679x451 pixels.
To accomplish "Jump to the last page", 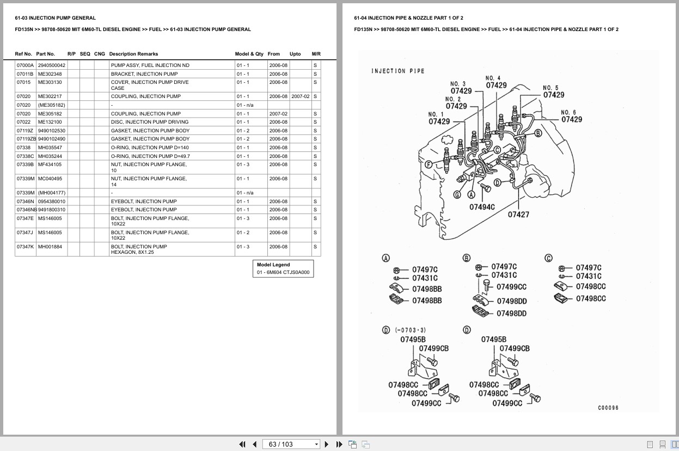I will coord(339,444).
